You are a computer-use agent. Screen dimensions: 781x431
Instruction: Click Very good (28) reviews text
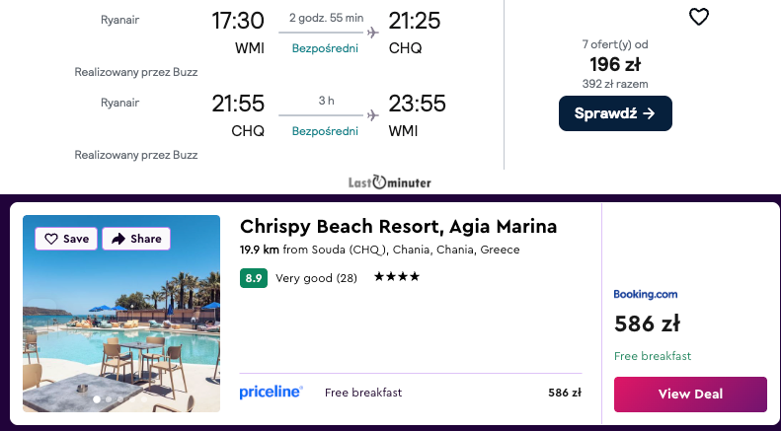point(316,278)
